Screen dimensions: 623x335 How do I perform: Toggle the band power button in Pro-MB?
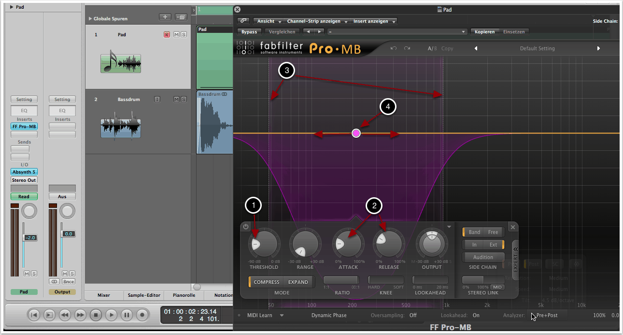[246, 227]
